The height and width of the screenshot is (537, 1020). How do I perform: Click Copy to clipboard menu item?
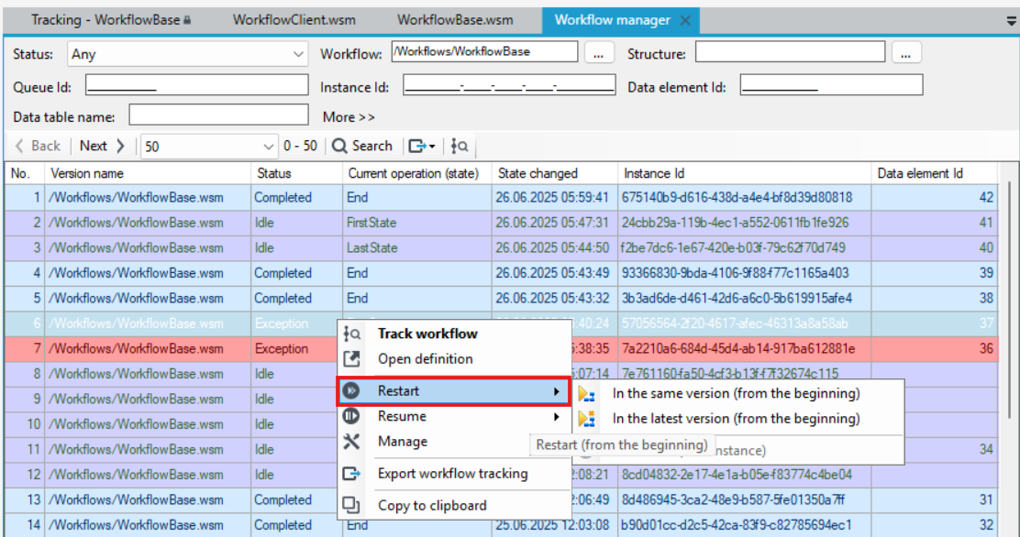tap(453, 505)
